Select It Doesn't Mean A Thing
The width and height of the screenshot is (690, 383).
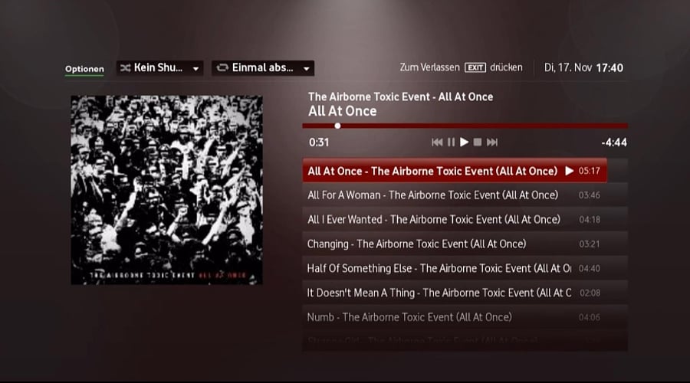click(465, 293)
